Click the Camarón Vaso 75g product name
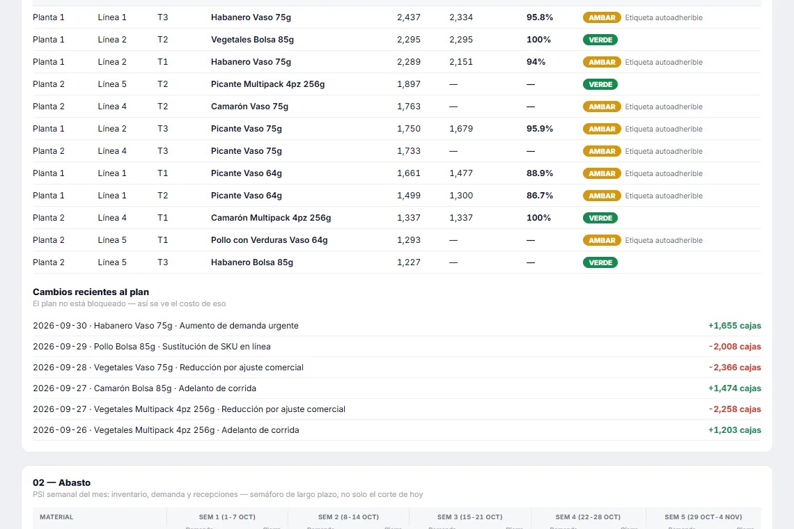Screen dimensions: 794x529 point(249,106)
